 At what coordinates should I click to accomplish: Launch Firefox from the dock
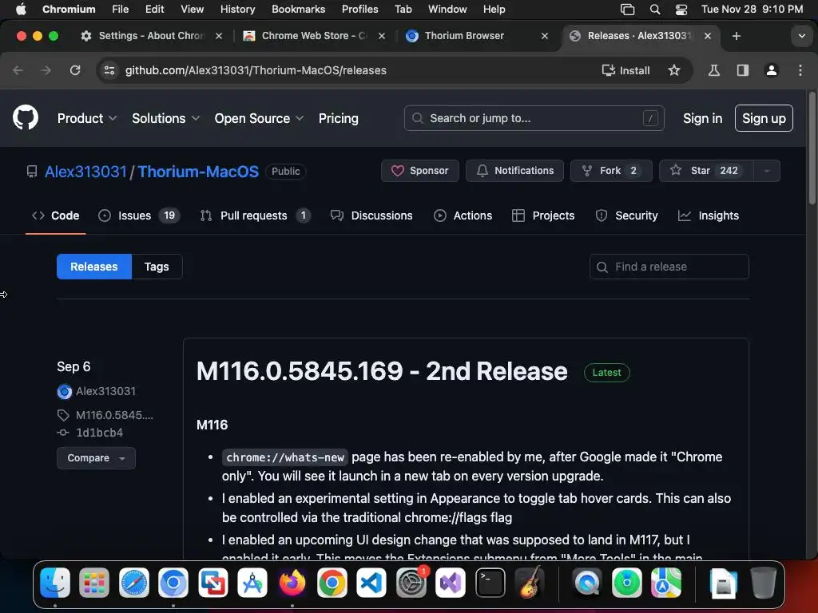pyautogui.click(x=292, y=582)
